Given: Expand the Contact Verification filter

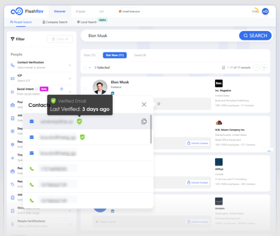Looking at the screenshot, I should 70,65.
